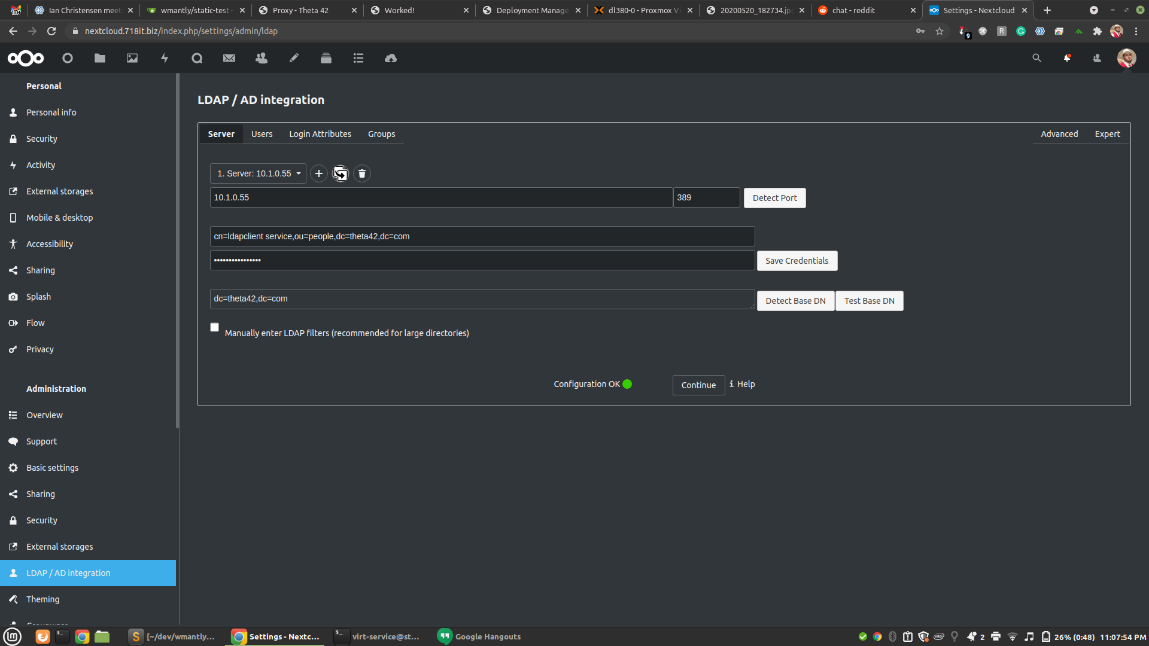Open the Files app folder icon
Image resolution: width=1149 pixels, height=646 pixels.
(x=100, y=58)
